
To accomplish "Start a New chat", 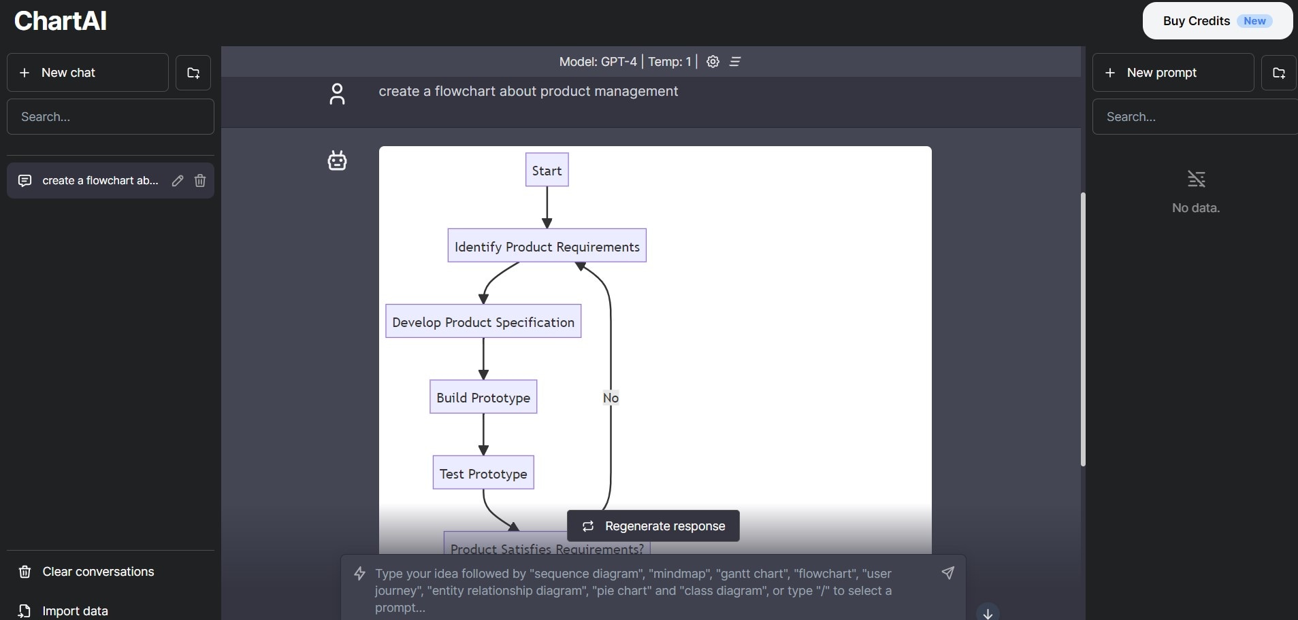I will point(88,73).
